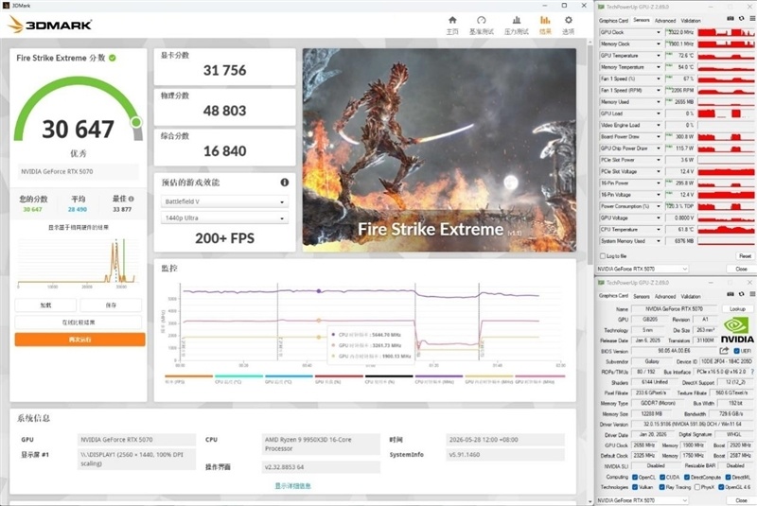The width and height of the screenshot is (757, 506).
Task: Open GPU selector dropdown in Graphics Card window
Action: click(643, 500)
